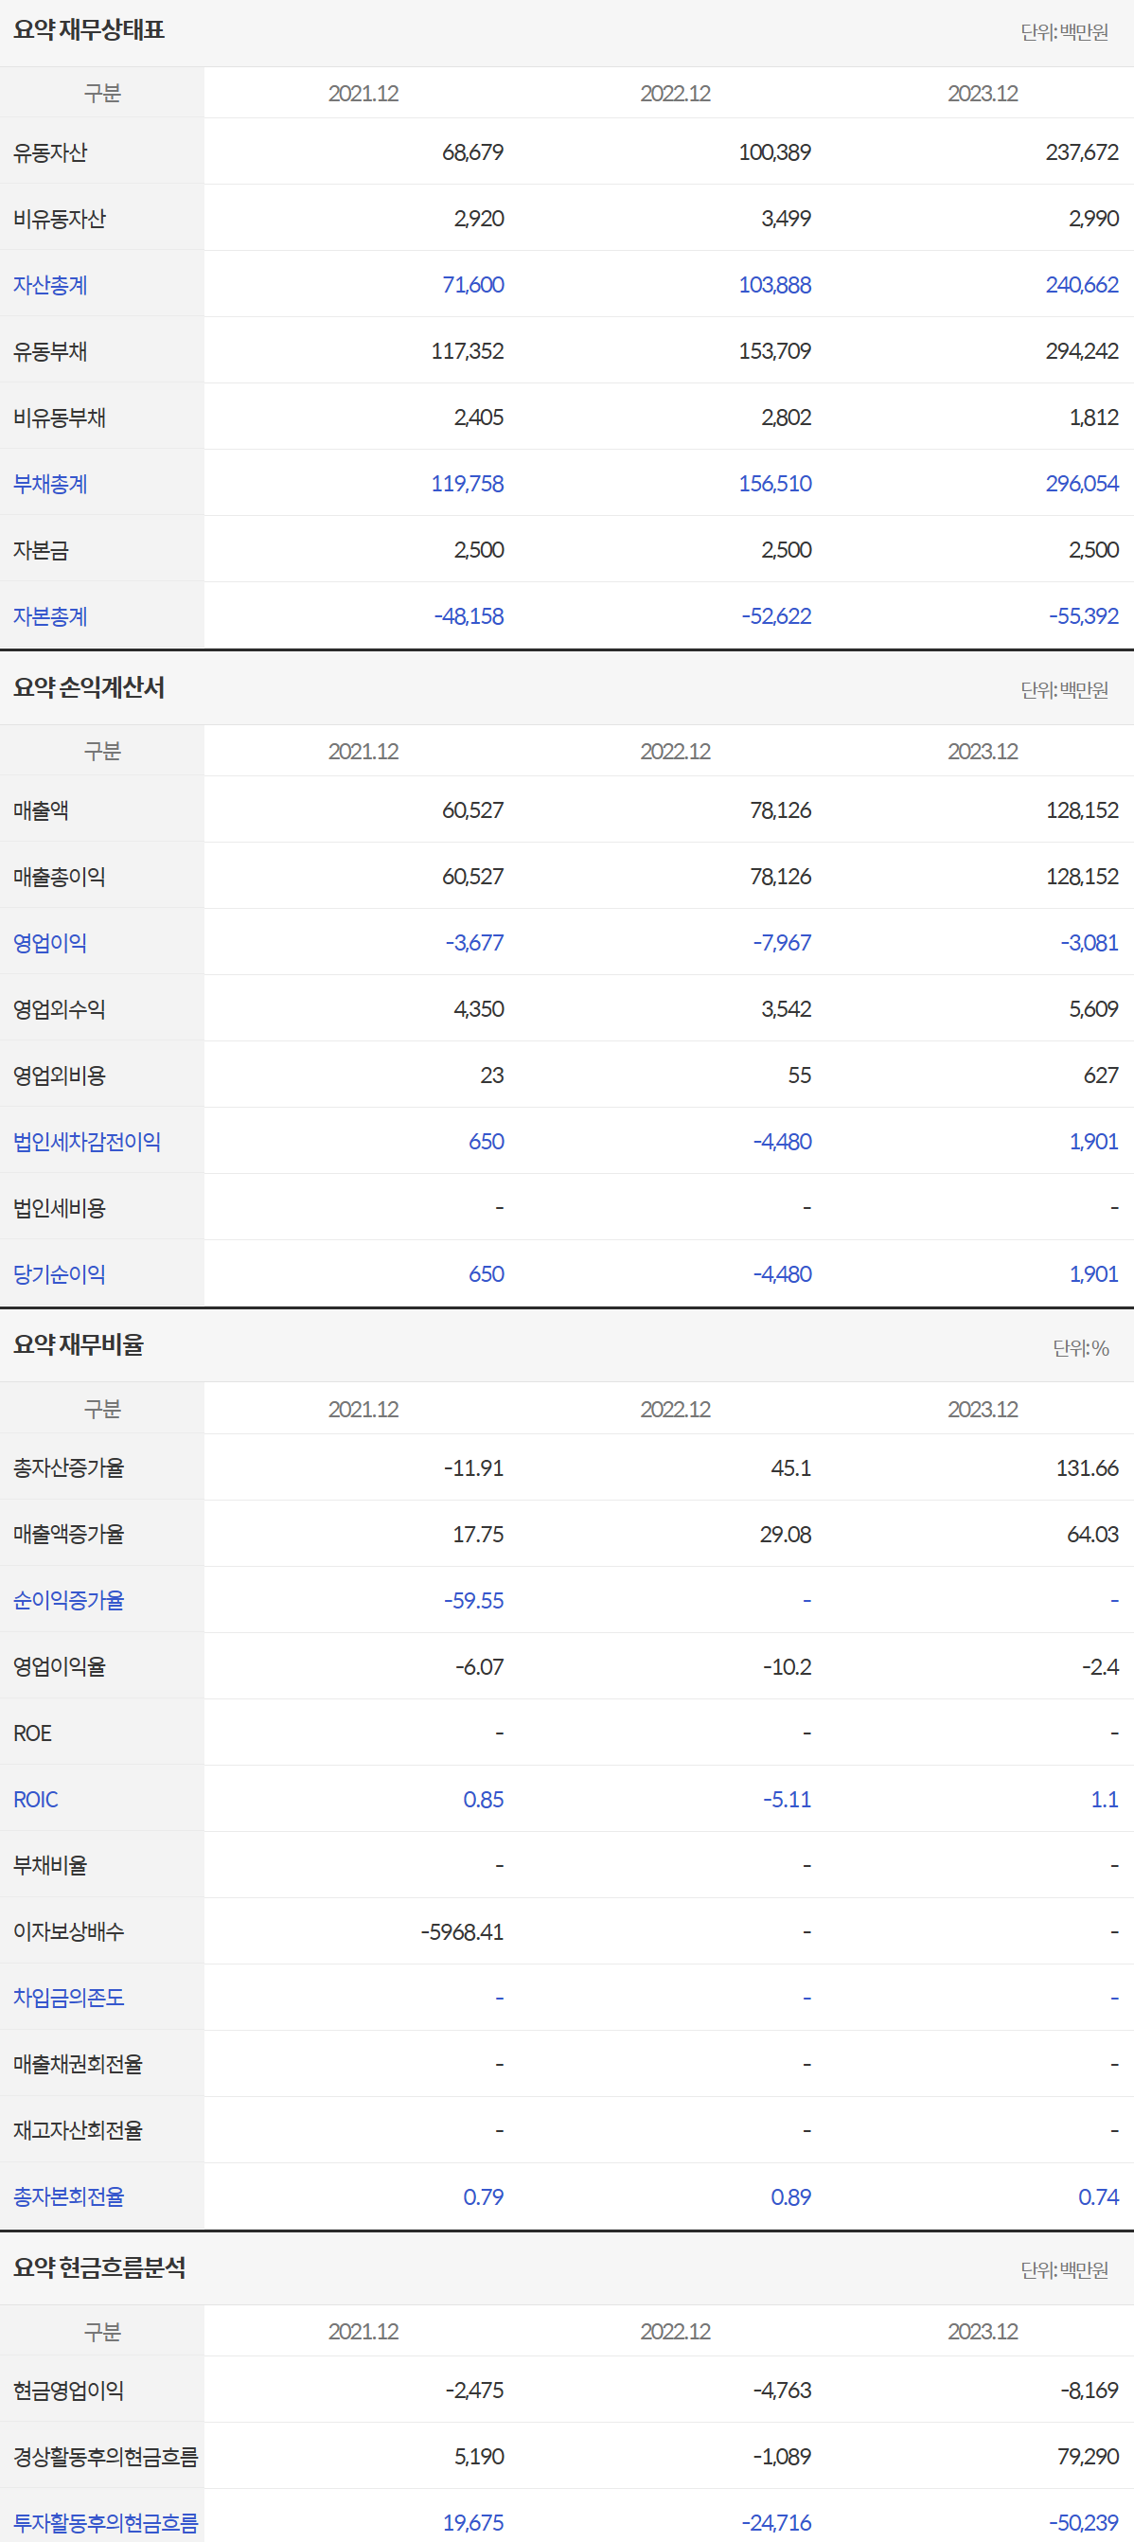
Task: Click the 총자본회전율 row label
Action: [69, 2196]
